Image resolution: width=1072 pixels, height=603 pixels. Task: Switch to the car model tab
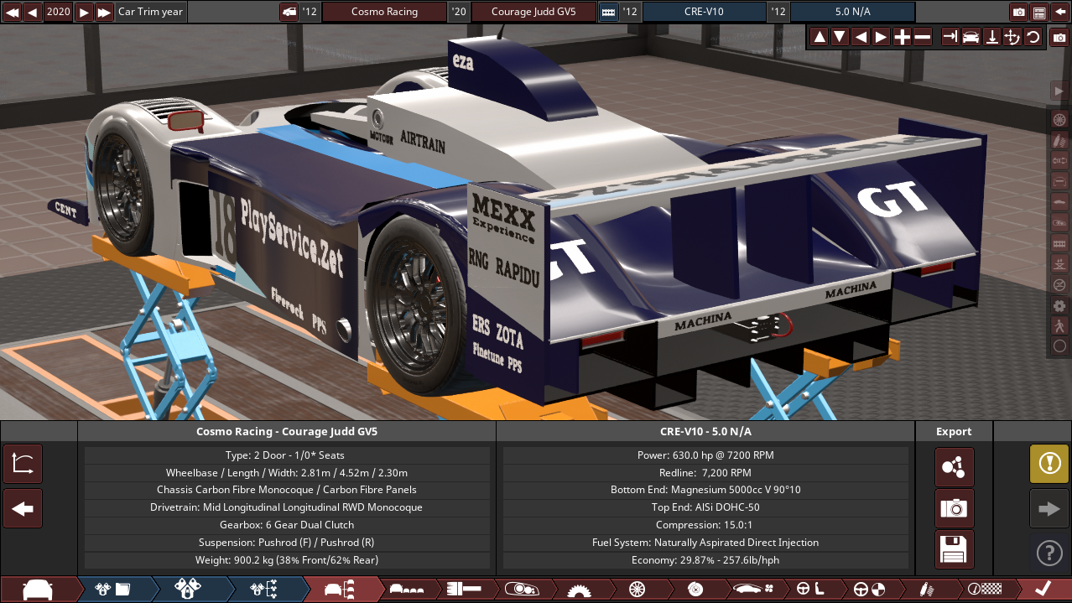pyautogui.click(x=39, y=590)
